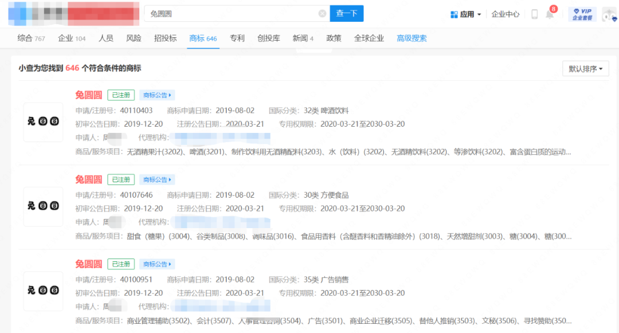This screenshot has height=333, width=619.
Task: Open the notifications bell icon
Action: [550, 14]
